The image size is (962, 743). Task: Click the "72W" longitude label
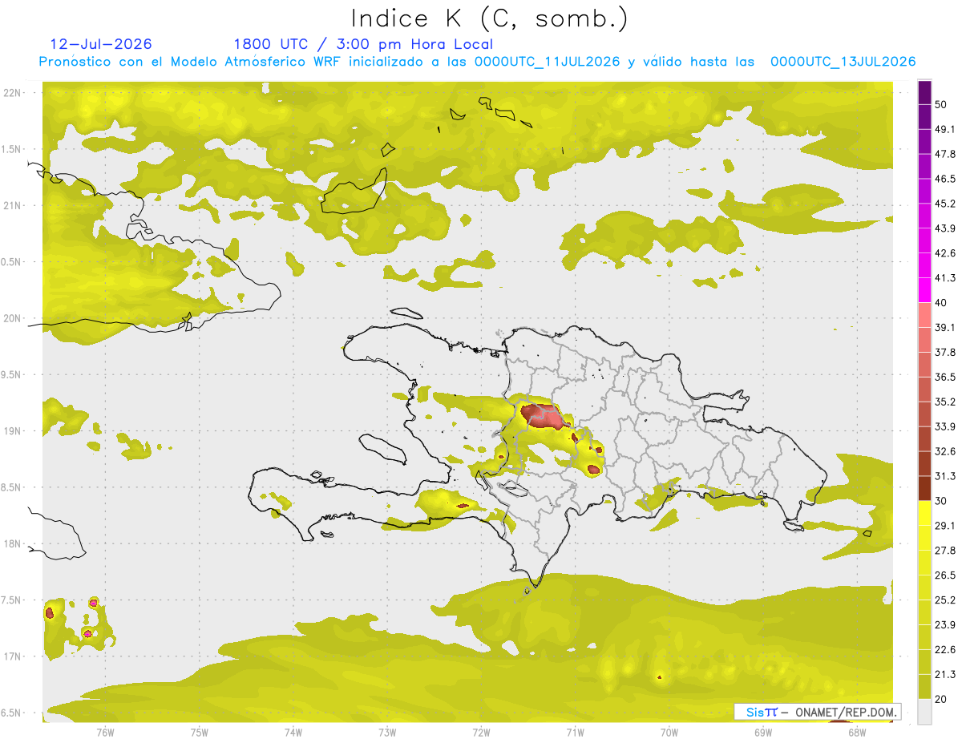click(x=481, y=733)
